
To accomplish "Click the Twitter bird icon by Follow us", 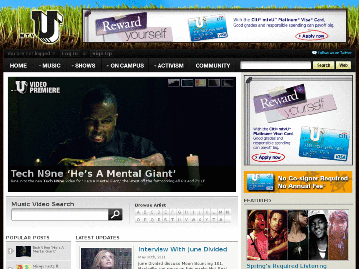I will click(314, 53).
